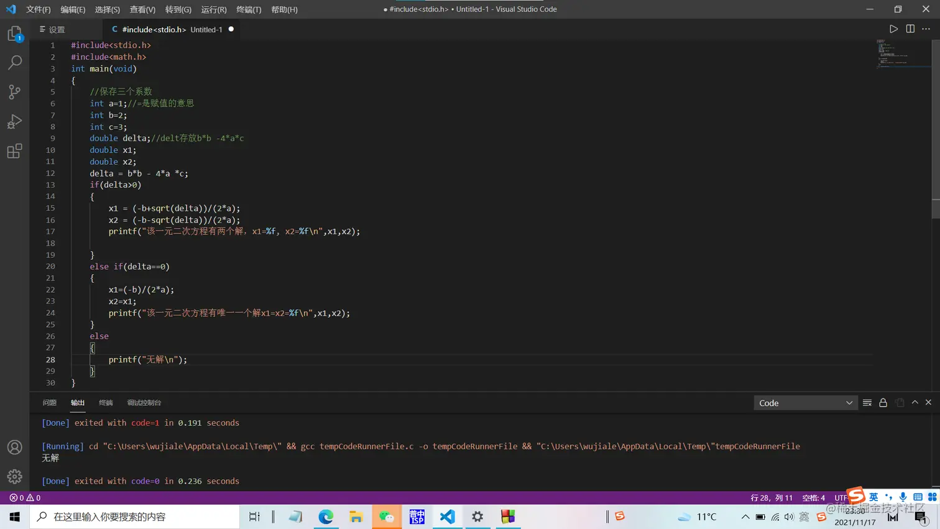Open the 选择(S) menu
The height and width of the screenshot is (529, 940).
(108, 9)
